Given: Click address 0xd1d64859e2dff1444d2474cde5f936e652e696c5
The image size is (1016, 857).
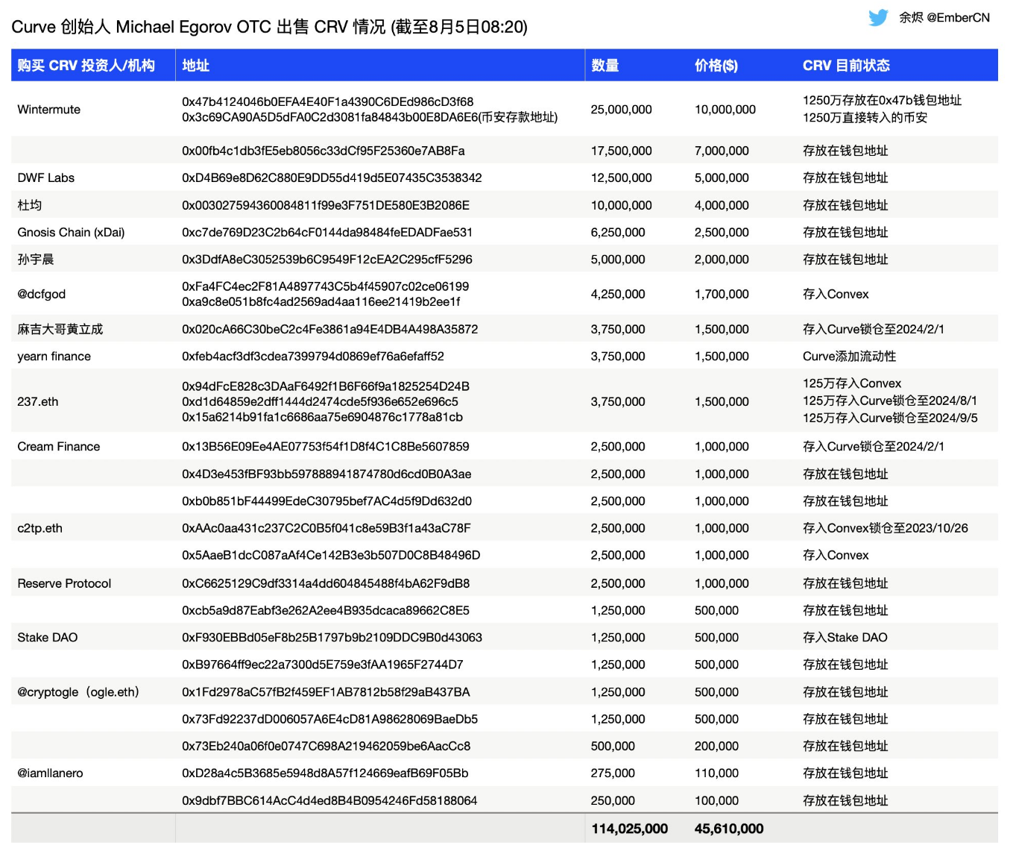Looking at the screenshot, I should click(x=321, y=401).
